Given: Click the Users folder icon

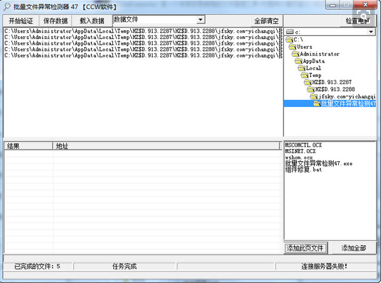Looking at the screenshot, I should point(292,47).
